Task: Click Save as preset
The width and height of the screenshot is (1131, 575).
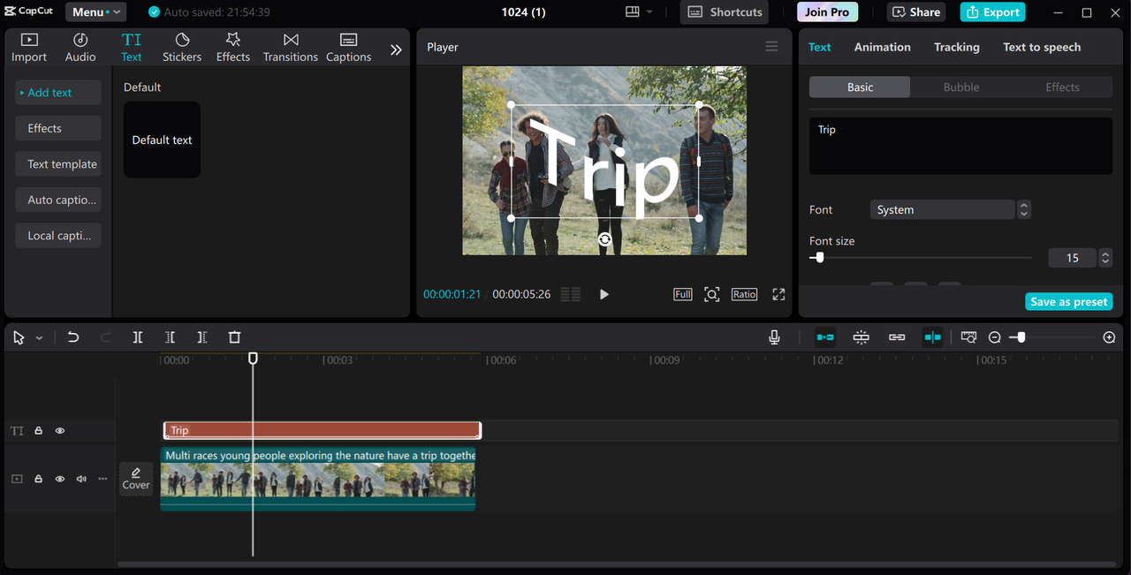Action: tap(1068, 302)
